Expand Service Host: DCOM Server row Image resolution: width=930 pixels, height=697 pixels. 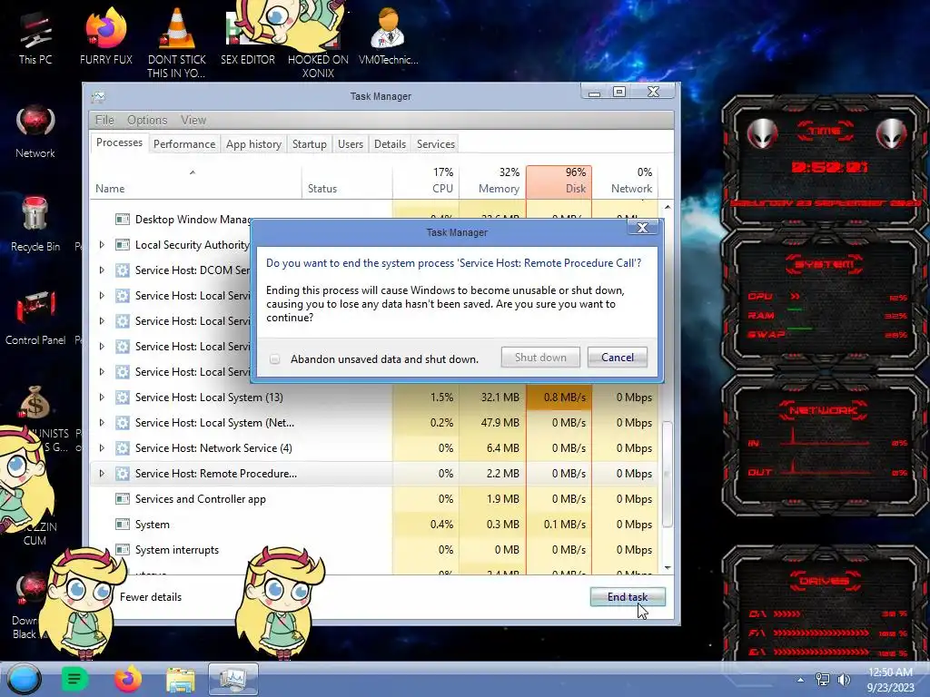tap(102, 270)
